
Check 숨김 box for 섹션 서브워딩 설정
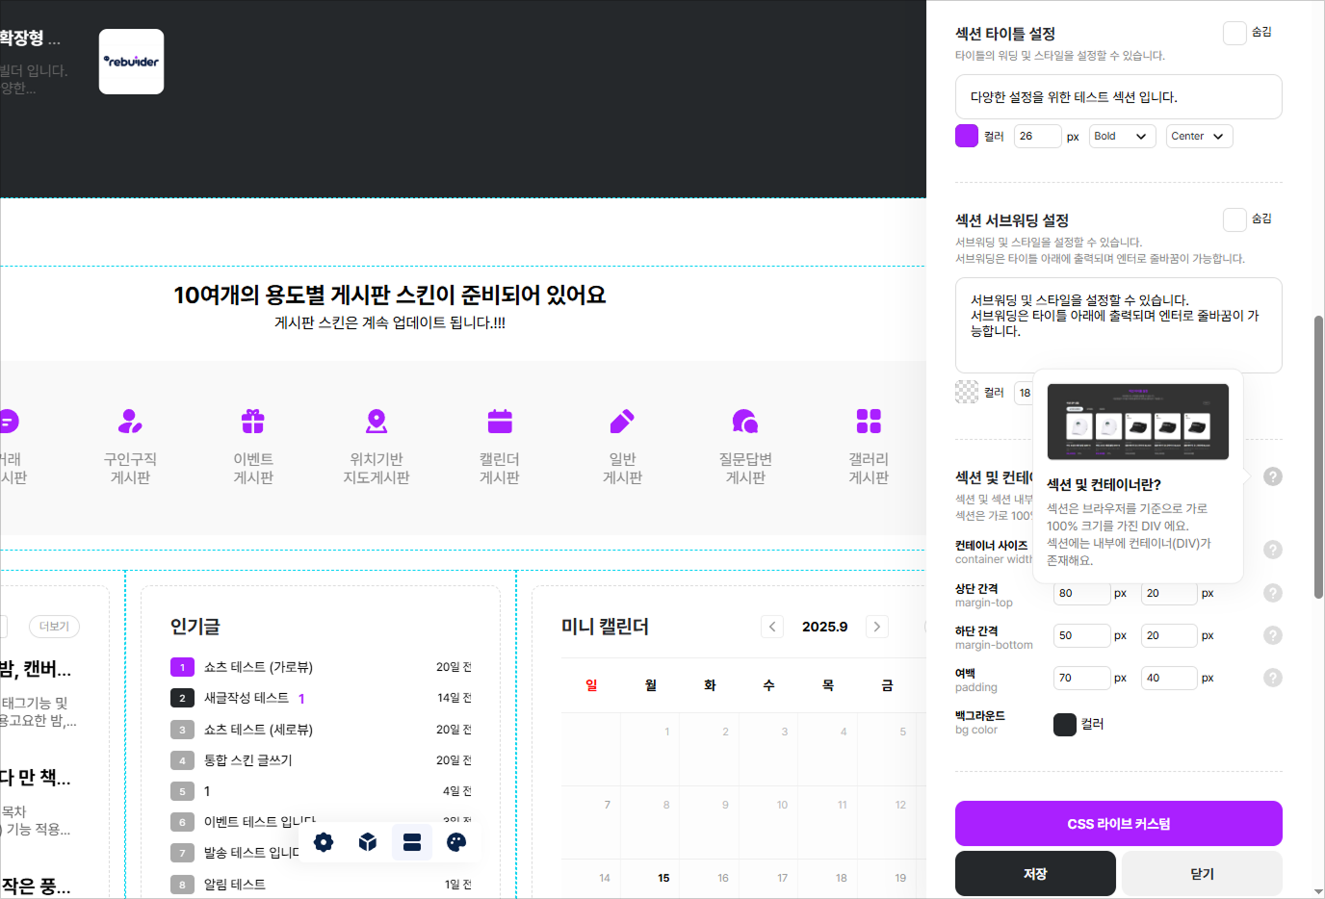1234,219
